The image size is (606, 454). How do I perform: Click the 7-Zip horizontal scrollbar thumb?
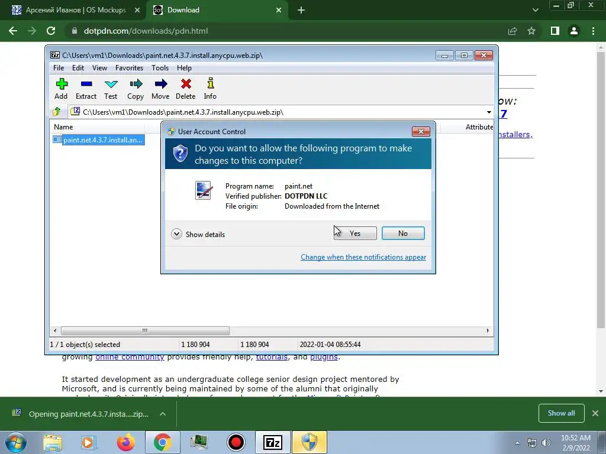145,330
